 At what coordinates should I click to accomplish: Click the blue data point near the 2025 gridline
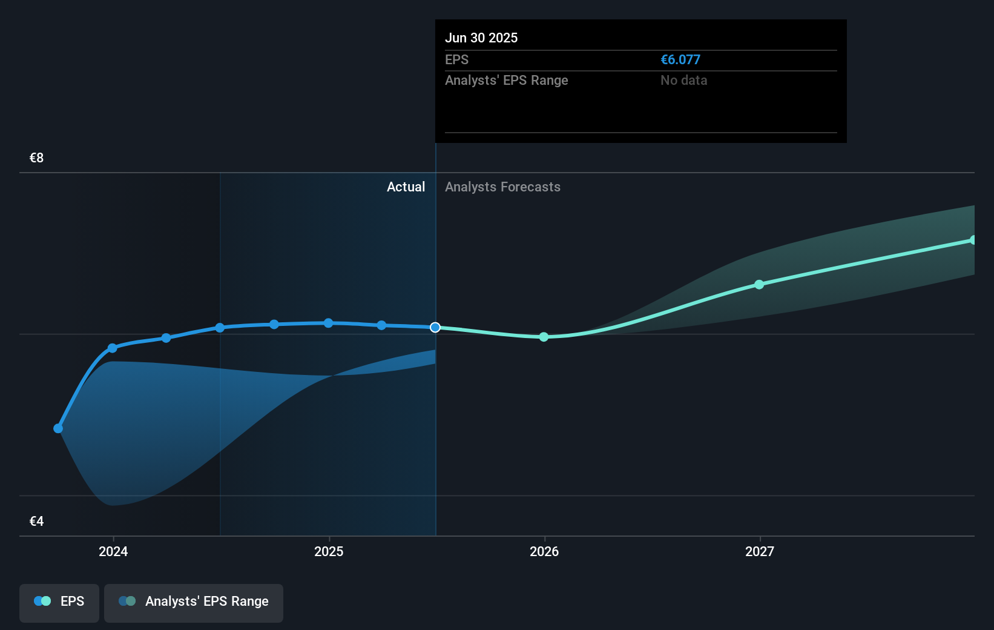point(327,323)
